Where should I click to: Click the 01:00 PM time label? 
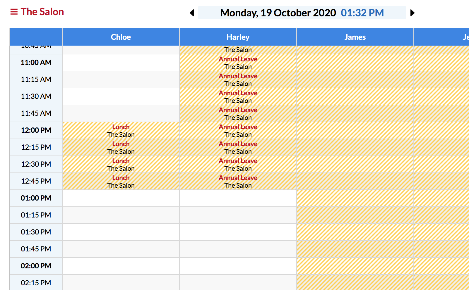tap(36, 198)
